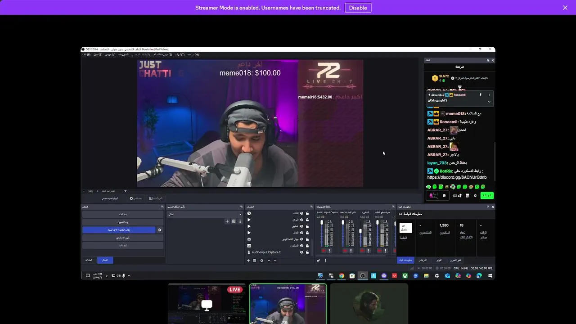Toggle eye icon of third source row
Viewport: 576px width, 324px height.
pos(301,226)
